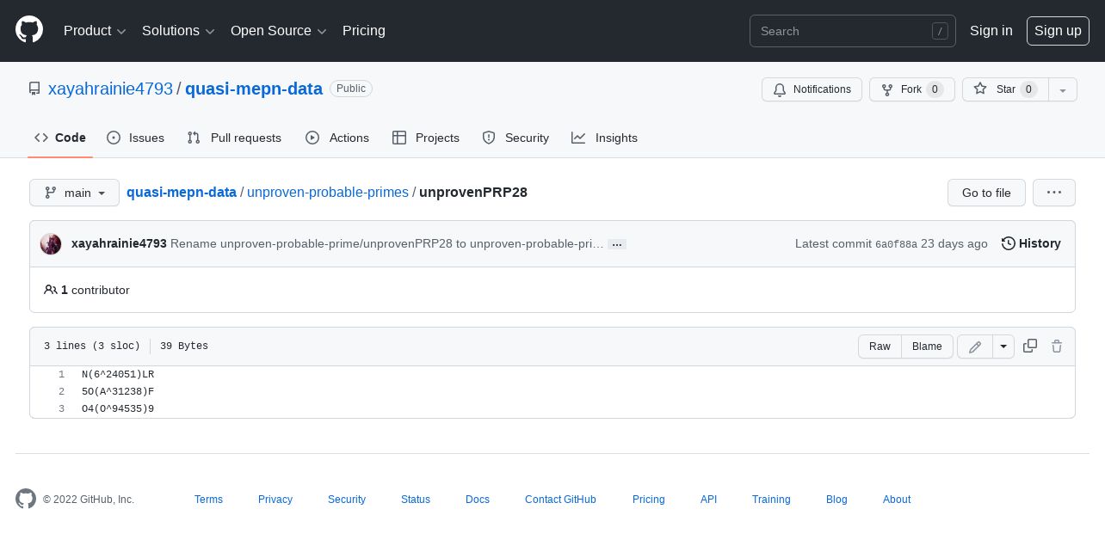Open the Insights tab
This screenshot has width=1105, height=552.
click(x=604, y=138)
